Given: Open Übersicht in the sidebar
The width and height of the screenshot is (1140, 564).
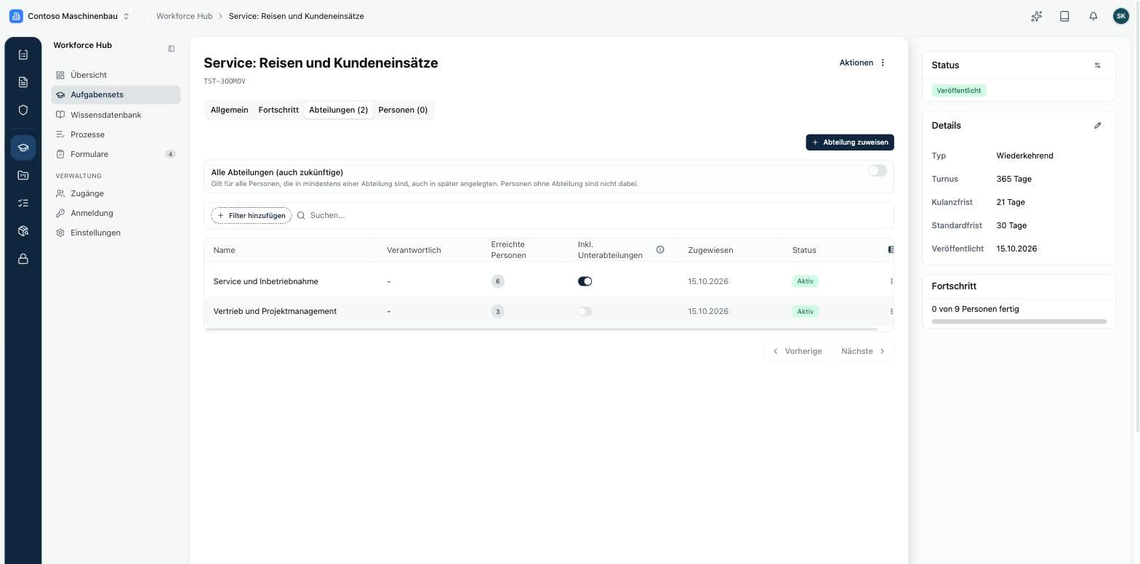Looking at the screenshot, I should tap(116, 75).
